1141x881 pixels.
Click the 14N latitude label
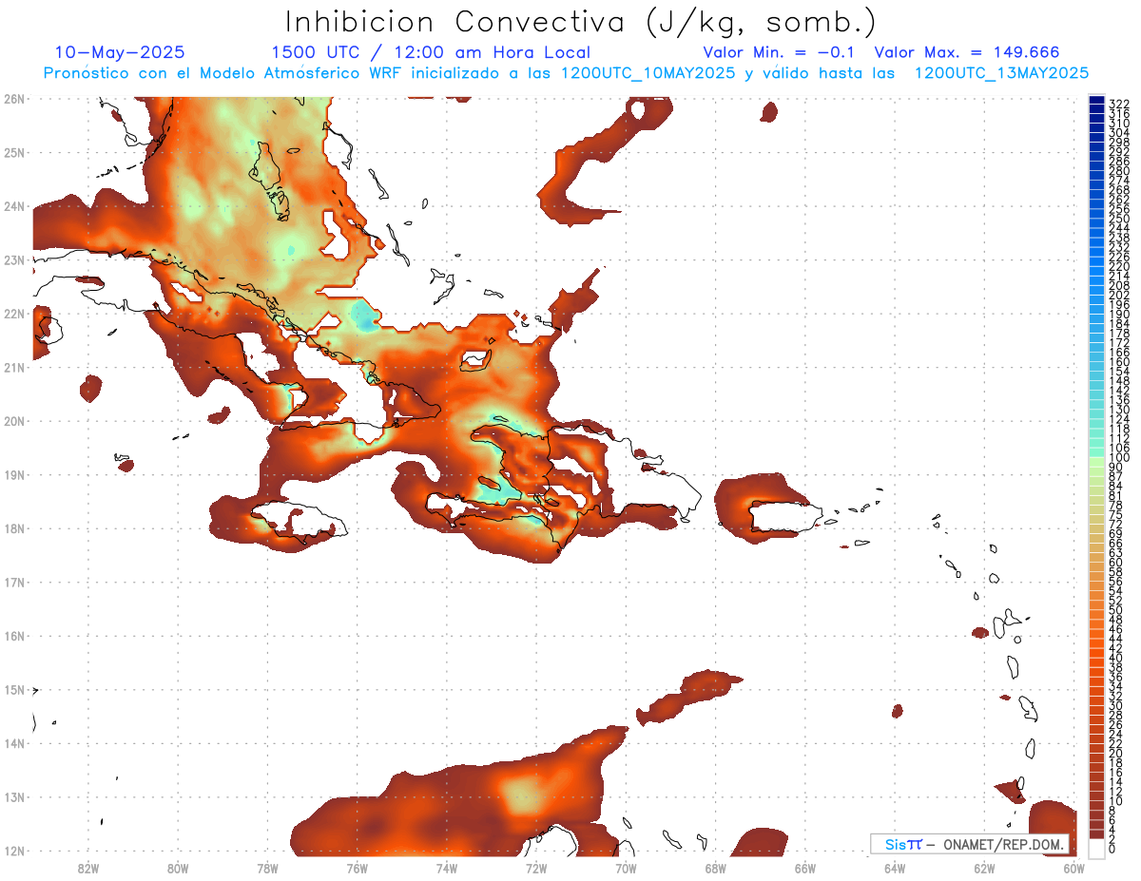13,743
